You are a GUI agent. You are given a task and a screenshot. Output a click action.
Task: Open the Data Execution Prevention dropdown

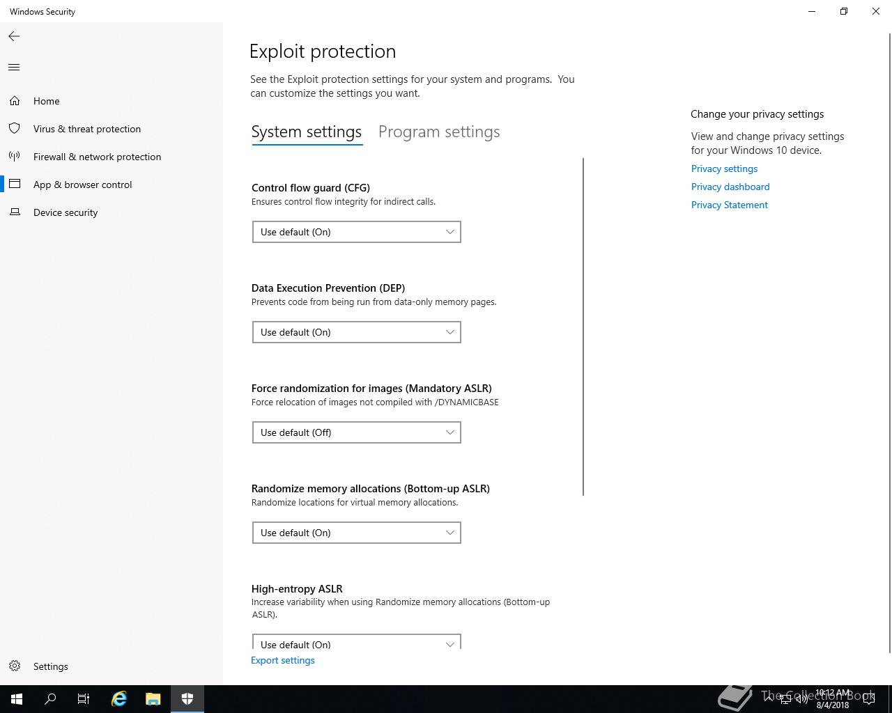point(357,332)
